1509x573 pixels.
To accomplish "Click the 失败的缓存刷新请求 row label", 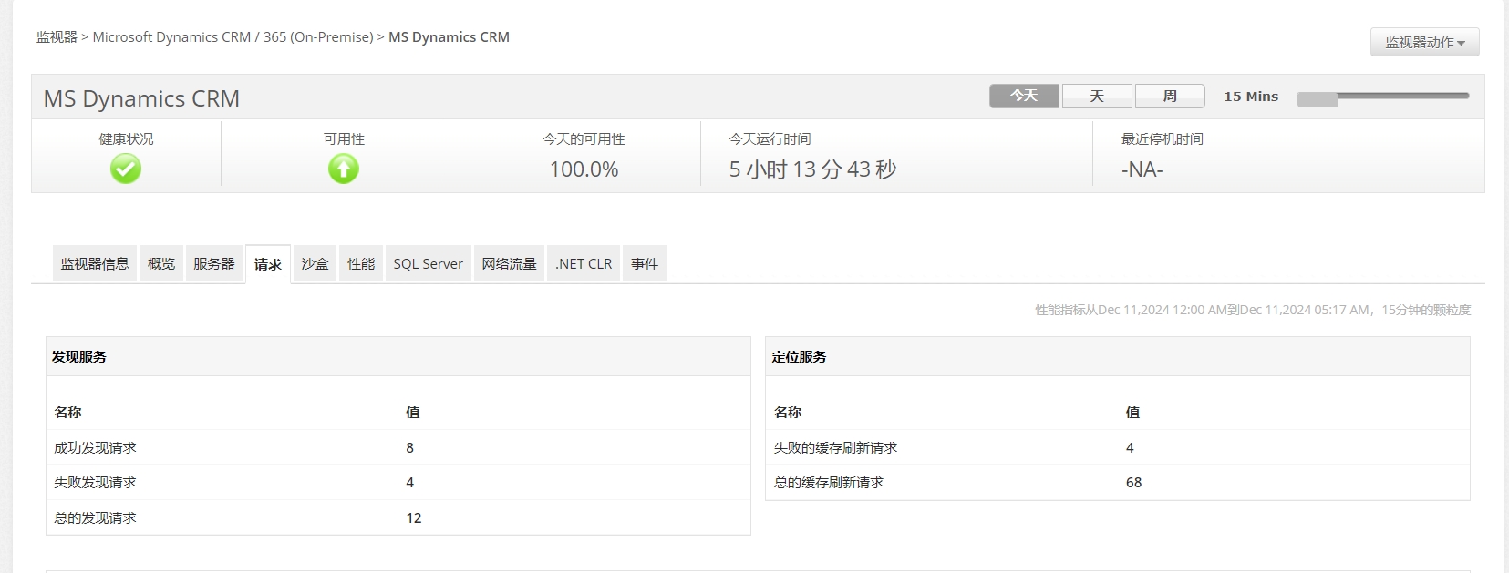I will tap(835, 447).
